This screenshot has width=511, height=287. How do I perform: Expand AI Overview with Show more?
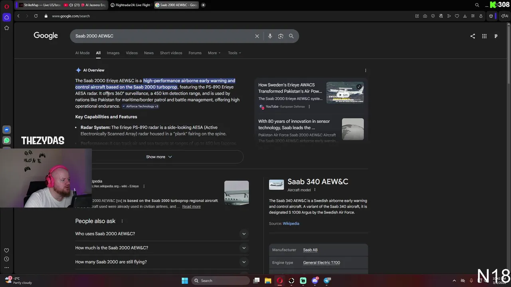point(159,157)
